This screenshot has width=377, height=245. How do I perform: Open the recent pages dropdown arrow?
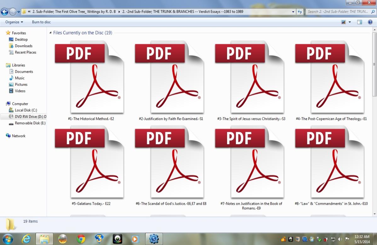tap(19, 12)
